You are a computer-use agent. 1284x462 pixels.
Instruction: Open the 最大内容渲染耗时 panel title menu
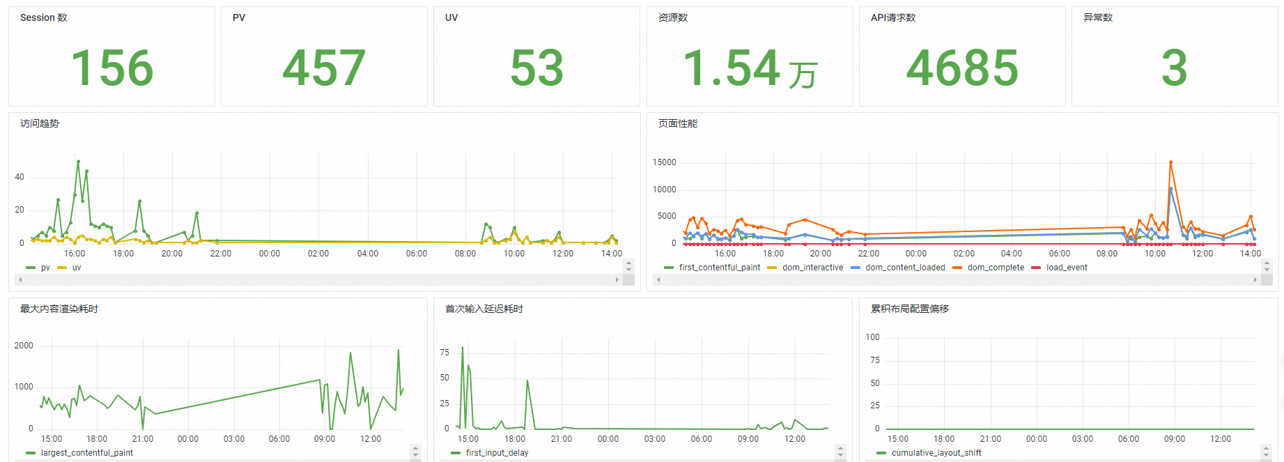pos(59,309)
